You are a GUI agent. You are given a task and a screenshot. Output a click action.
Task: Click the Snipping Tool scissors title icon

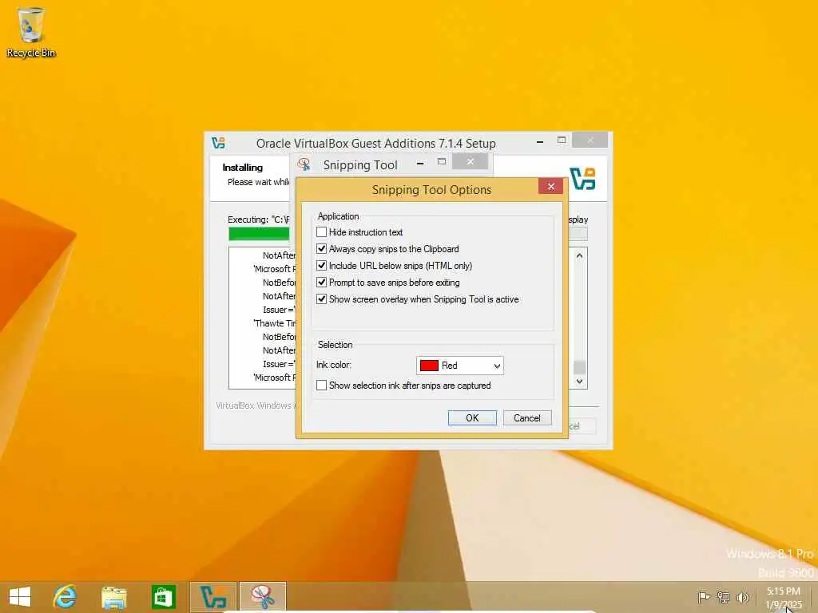coord(304,164)
